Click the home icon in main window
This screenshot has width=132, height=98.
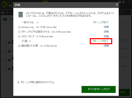tap(3, 12)
